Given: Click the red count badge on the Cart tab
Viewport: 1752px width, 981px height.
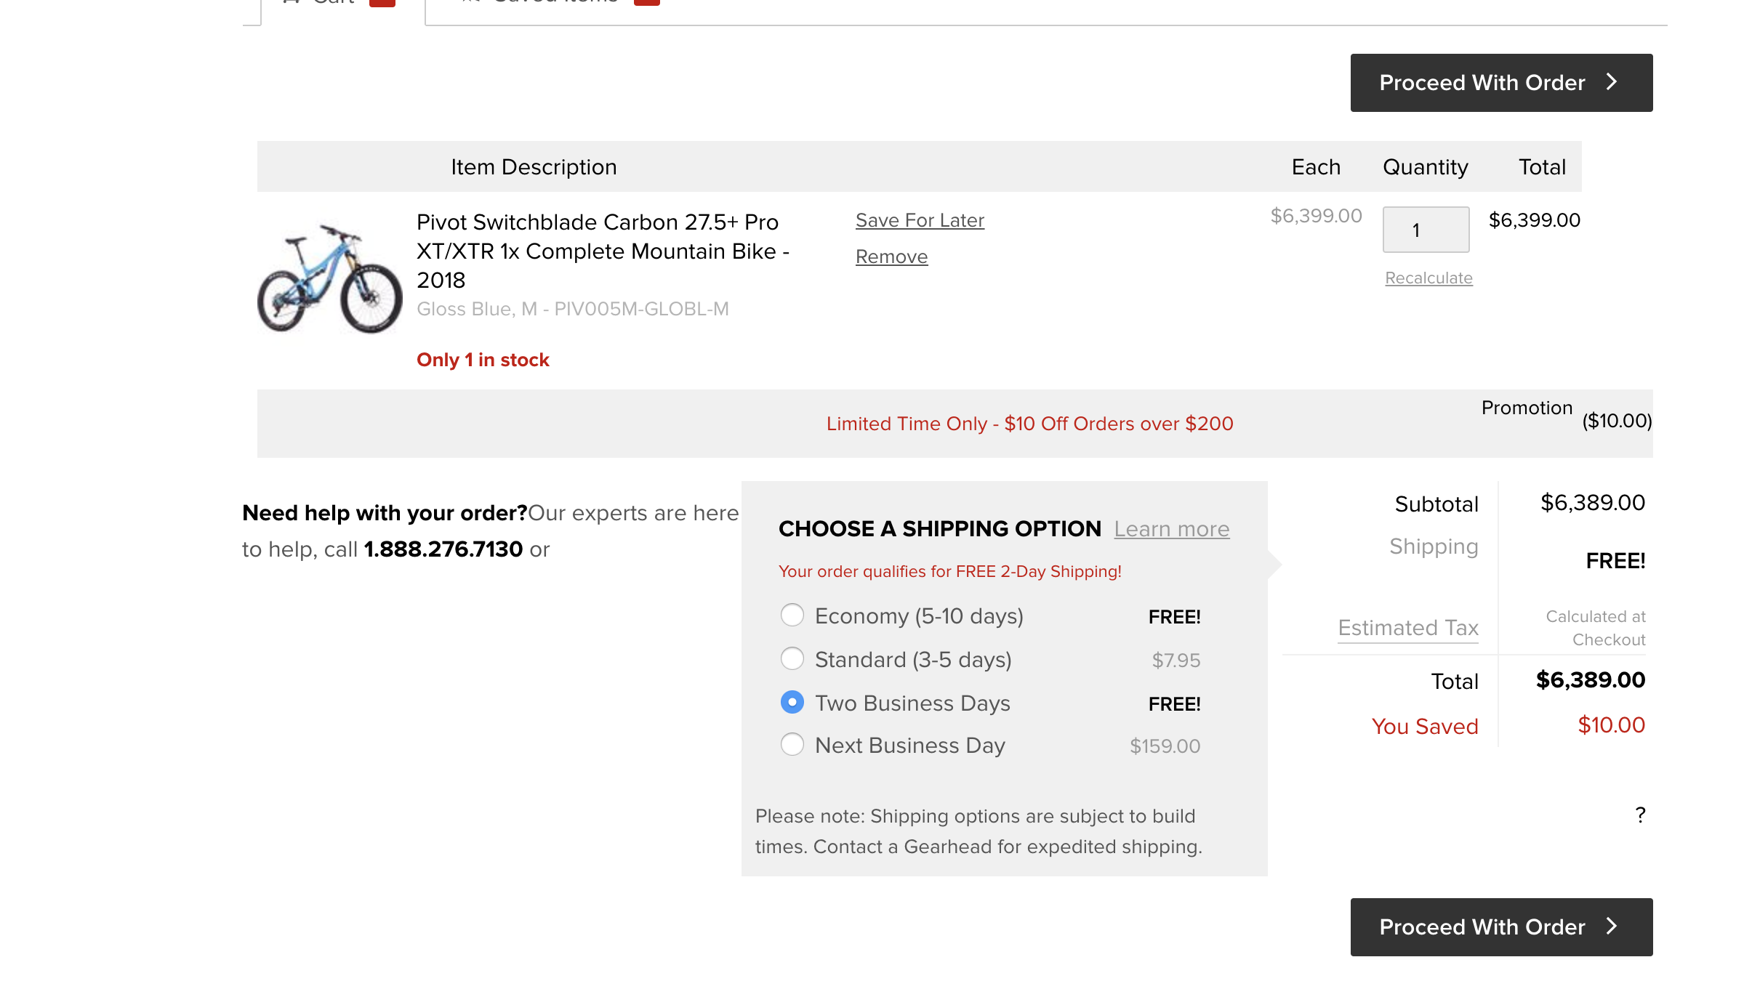Looking at the screenshot, I should (382, 2).
